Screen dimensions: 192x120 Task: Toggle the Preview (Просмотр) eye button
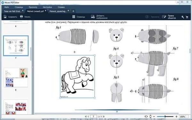pos(147,17)
